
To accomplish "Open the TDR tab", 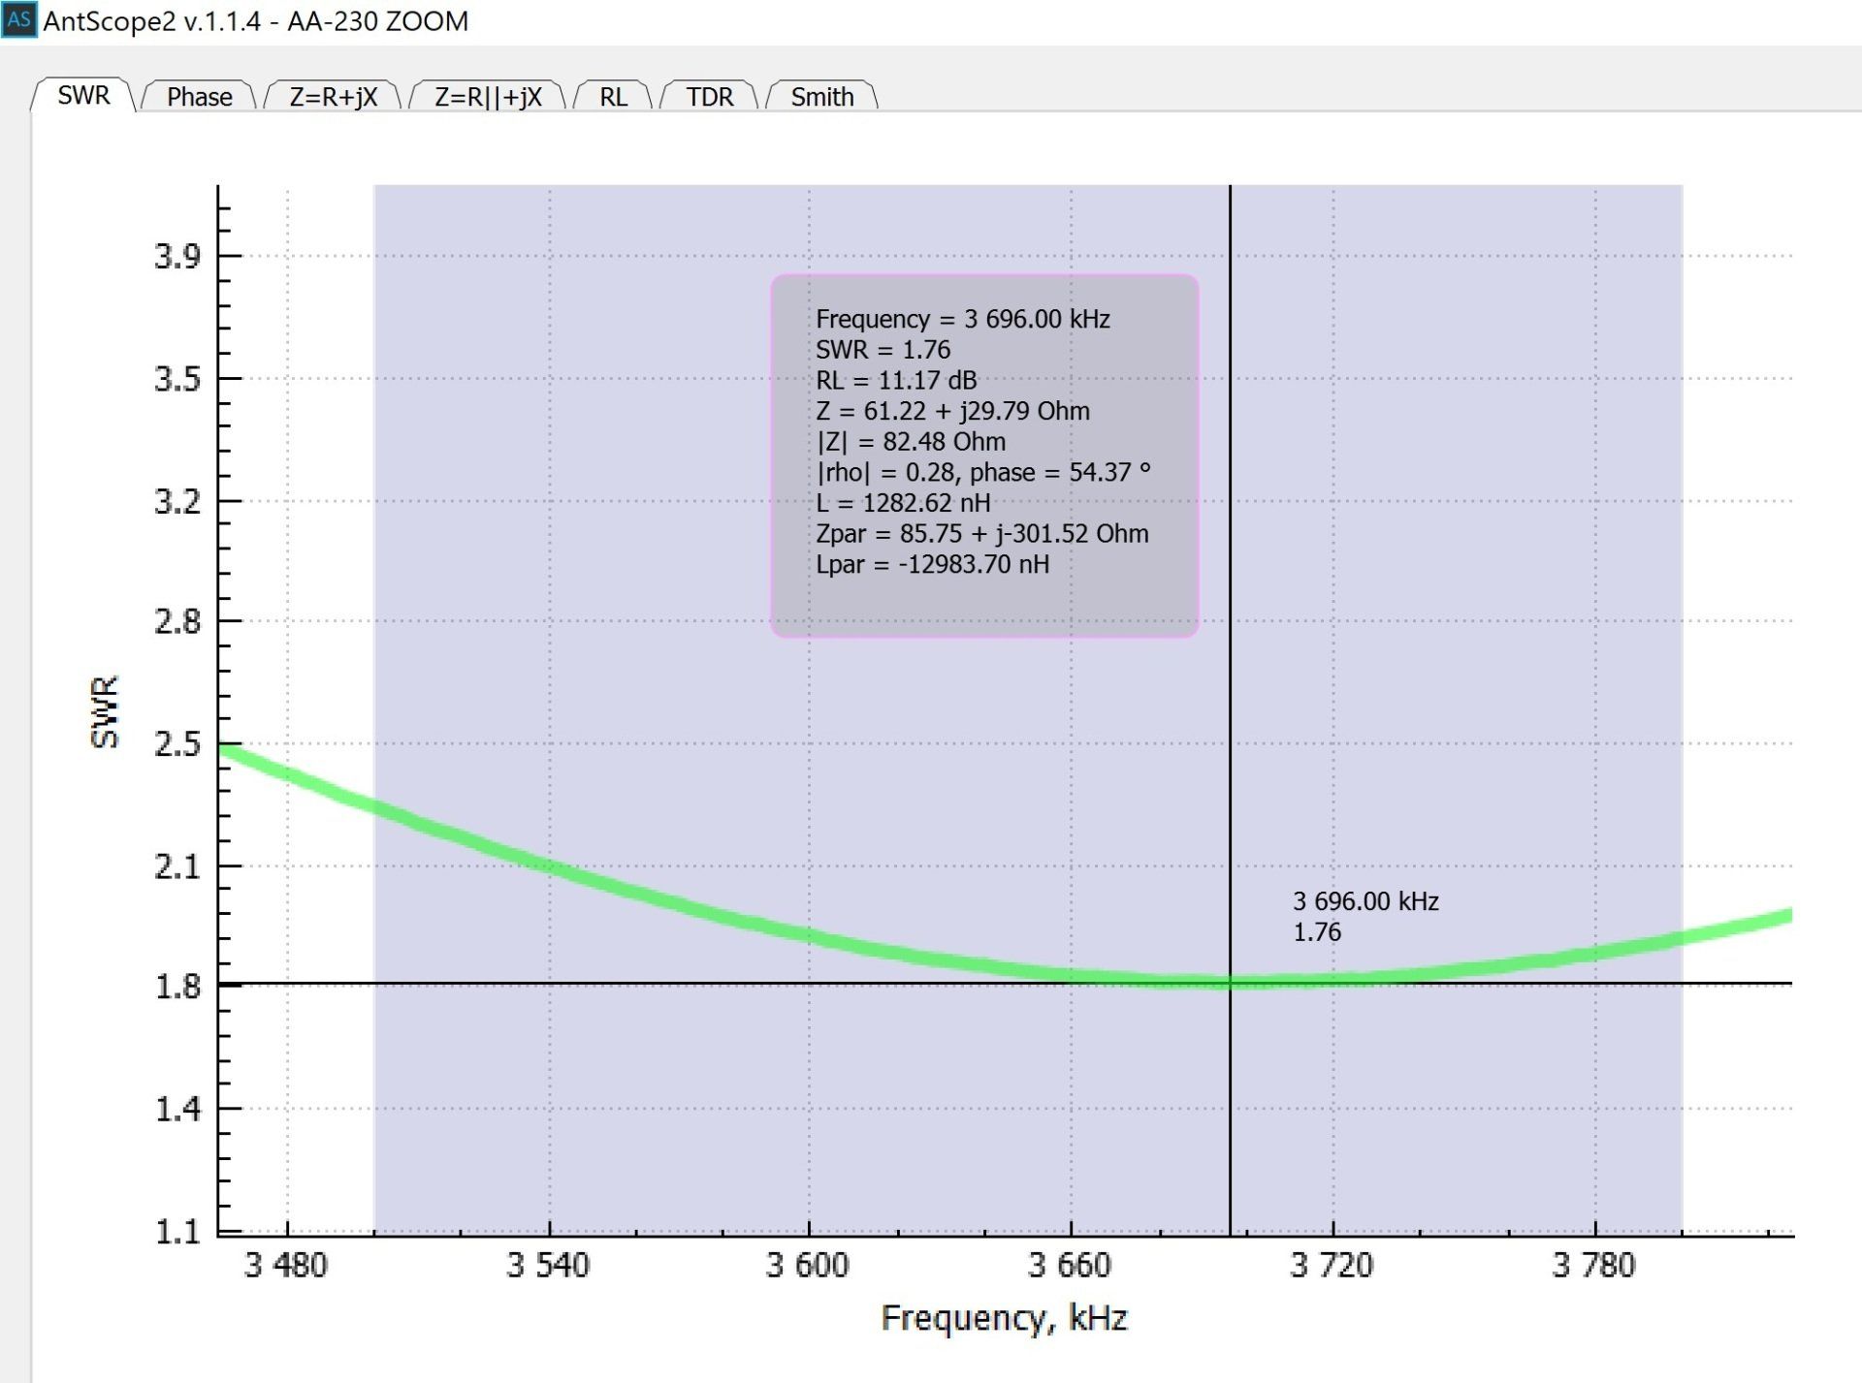I will 710,97.
